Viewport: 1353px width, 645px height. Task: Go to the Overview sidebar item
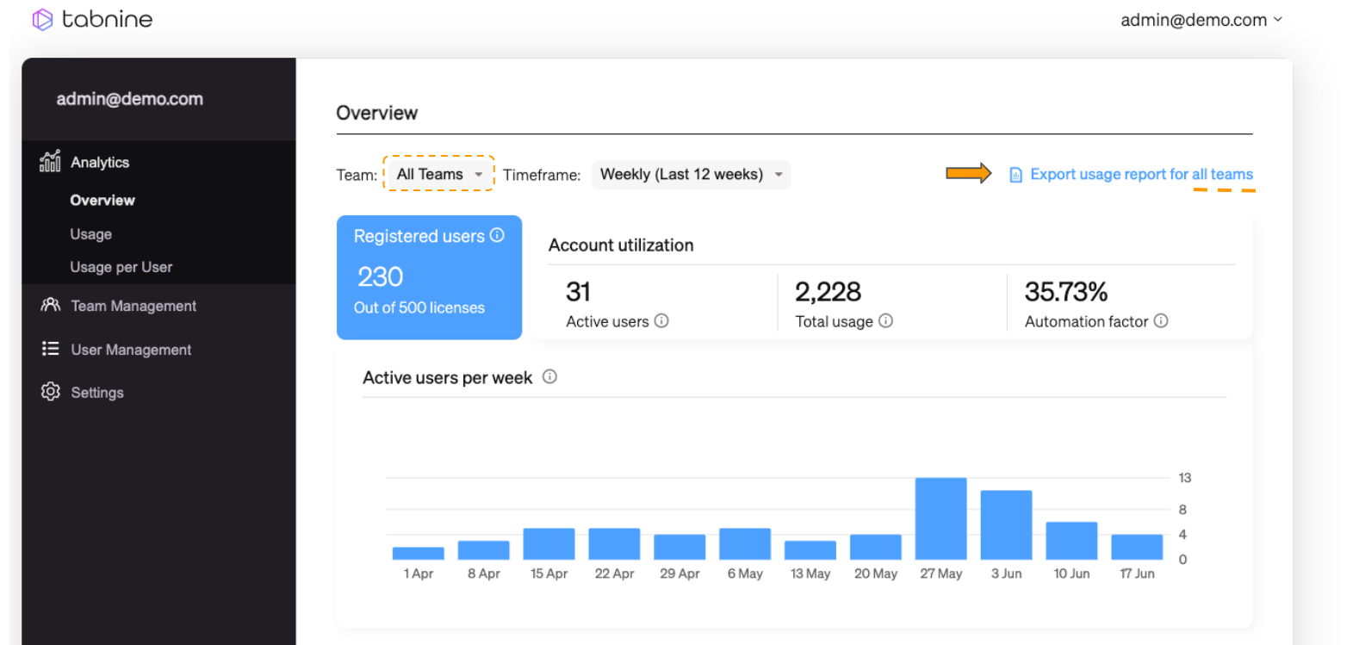(102, 200)
